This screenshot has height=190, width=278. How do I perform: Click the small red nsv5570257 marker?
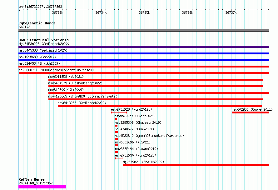click(116, 119)
